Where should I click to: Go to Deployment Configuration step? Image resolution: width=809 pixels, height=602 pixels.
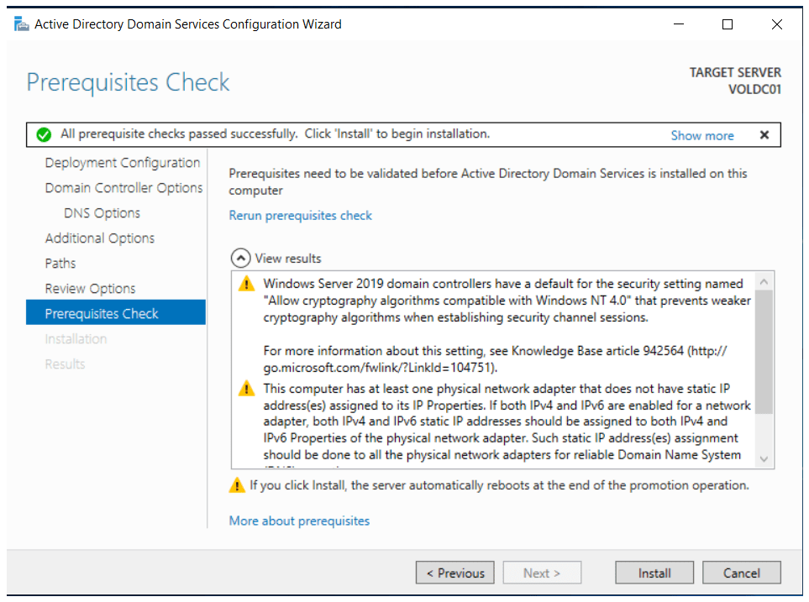[x=123, y=163]
